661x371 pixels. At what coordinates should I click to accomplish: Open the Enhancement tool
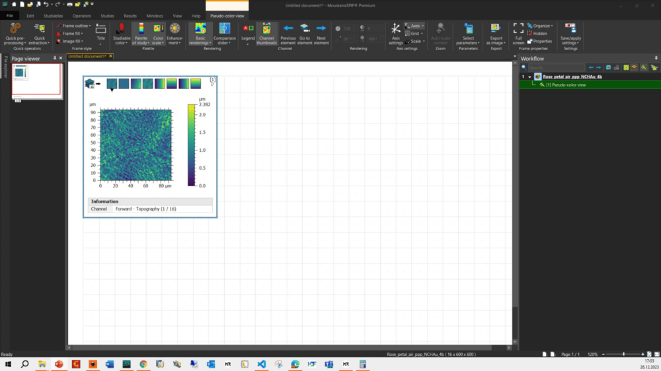pyautogui.click(x=175, y=34)
